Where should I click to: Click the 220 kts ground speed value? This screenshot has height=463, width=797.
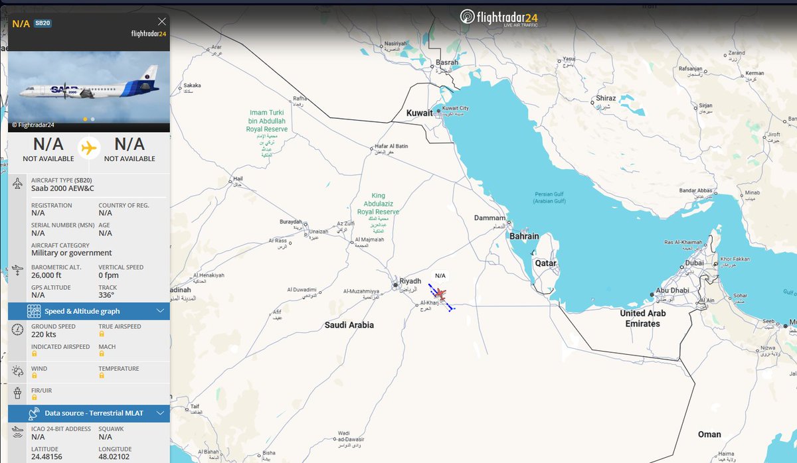point(44,334)
